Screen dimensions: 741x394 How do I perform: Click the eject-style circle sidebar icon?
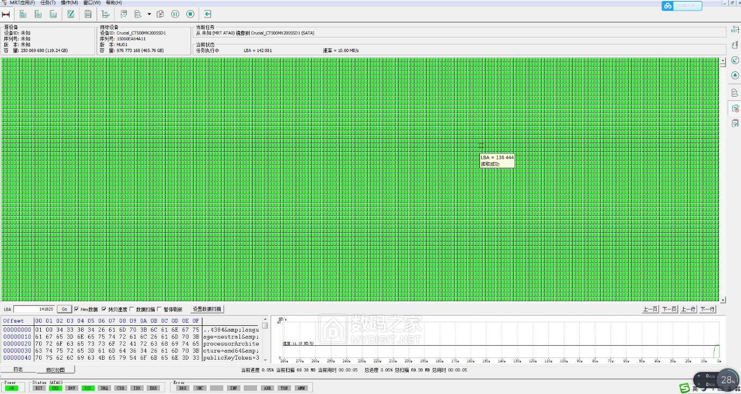735,76
